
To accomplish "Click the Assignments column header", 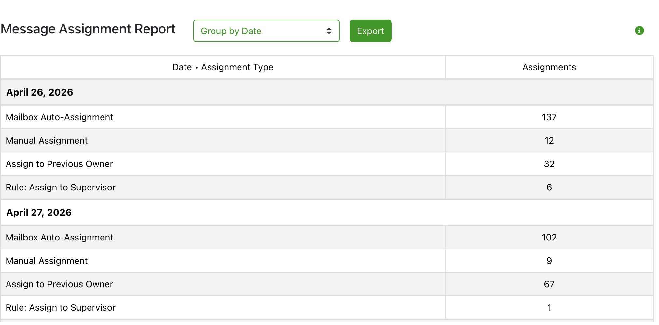I will pyautogui.click(x=549, y=67).
